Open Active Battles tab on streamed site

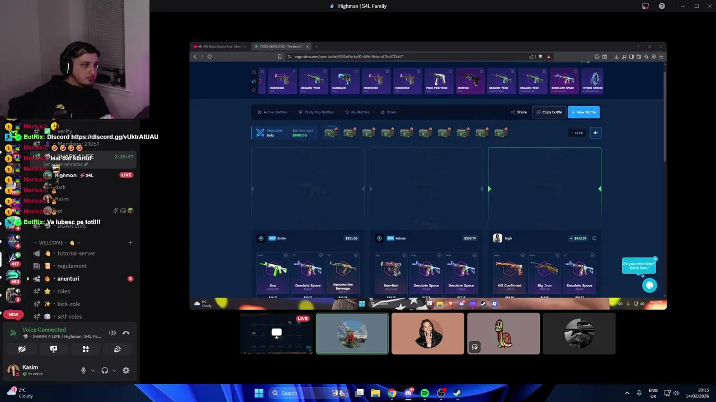[272, 112]
